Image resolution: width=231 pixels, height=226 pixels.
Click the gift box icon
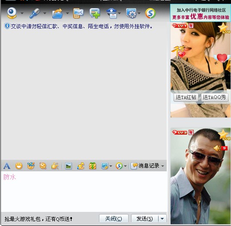tap(93, 166)
